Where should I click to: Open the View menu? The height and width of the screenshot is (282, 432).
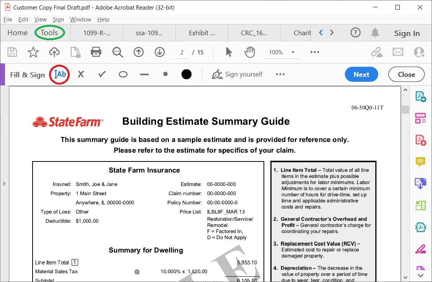coord(41,19)
